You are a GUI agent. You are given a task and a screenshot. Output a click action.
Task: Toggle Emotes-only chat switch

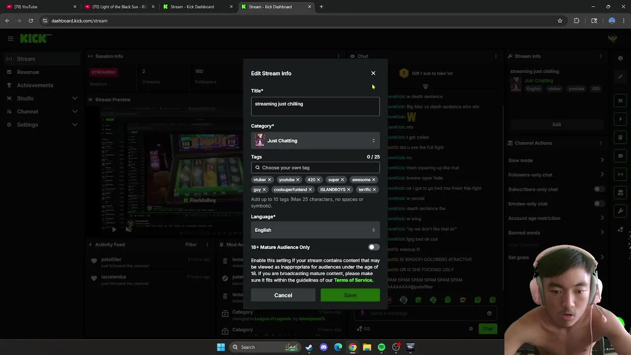[x=599, y=204]
